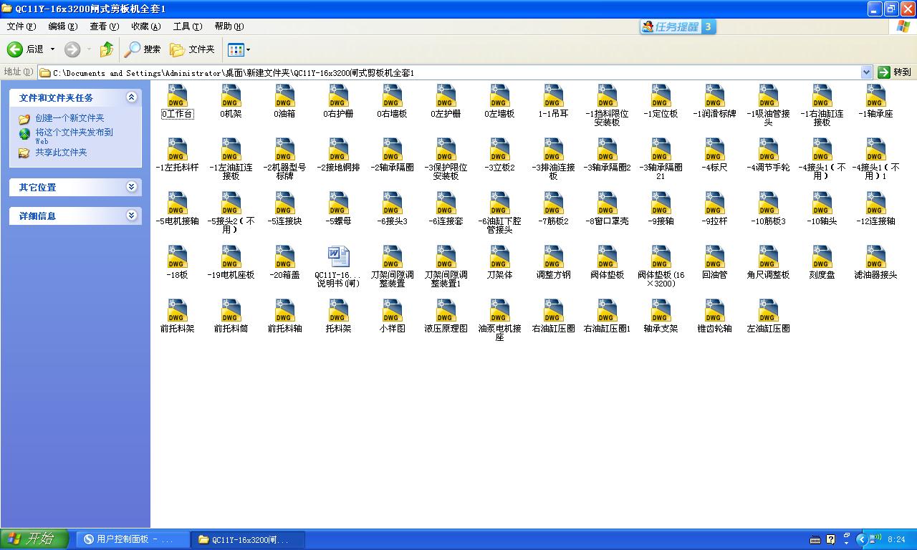Click the -1左托料杆 DWG file
The image size is (917, 550).
[x=177, y=155]
